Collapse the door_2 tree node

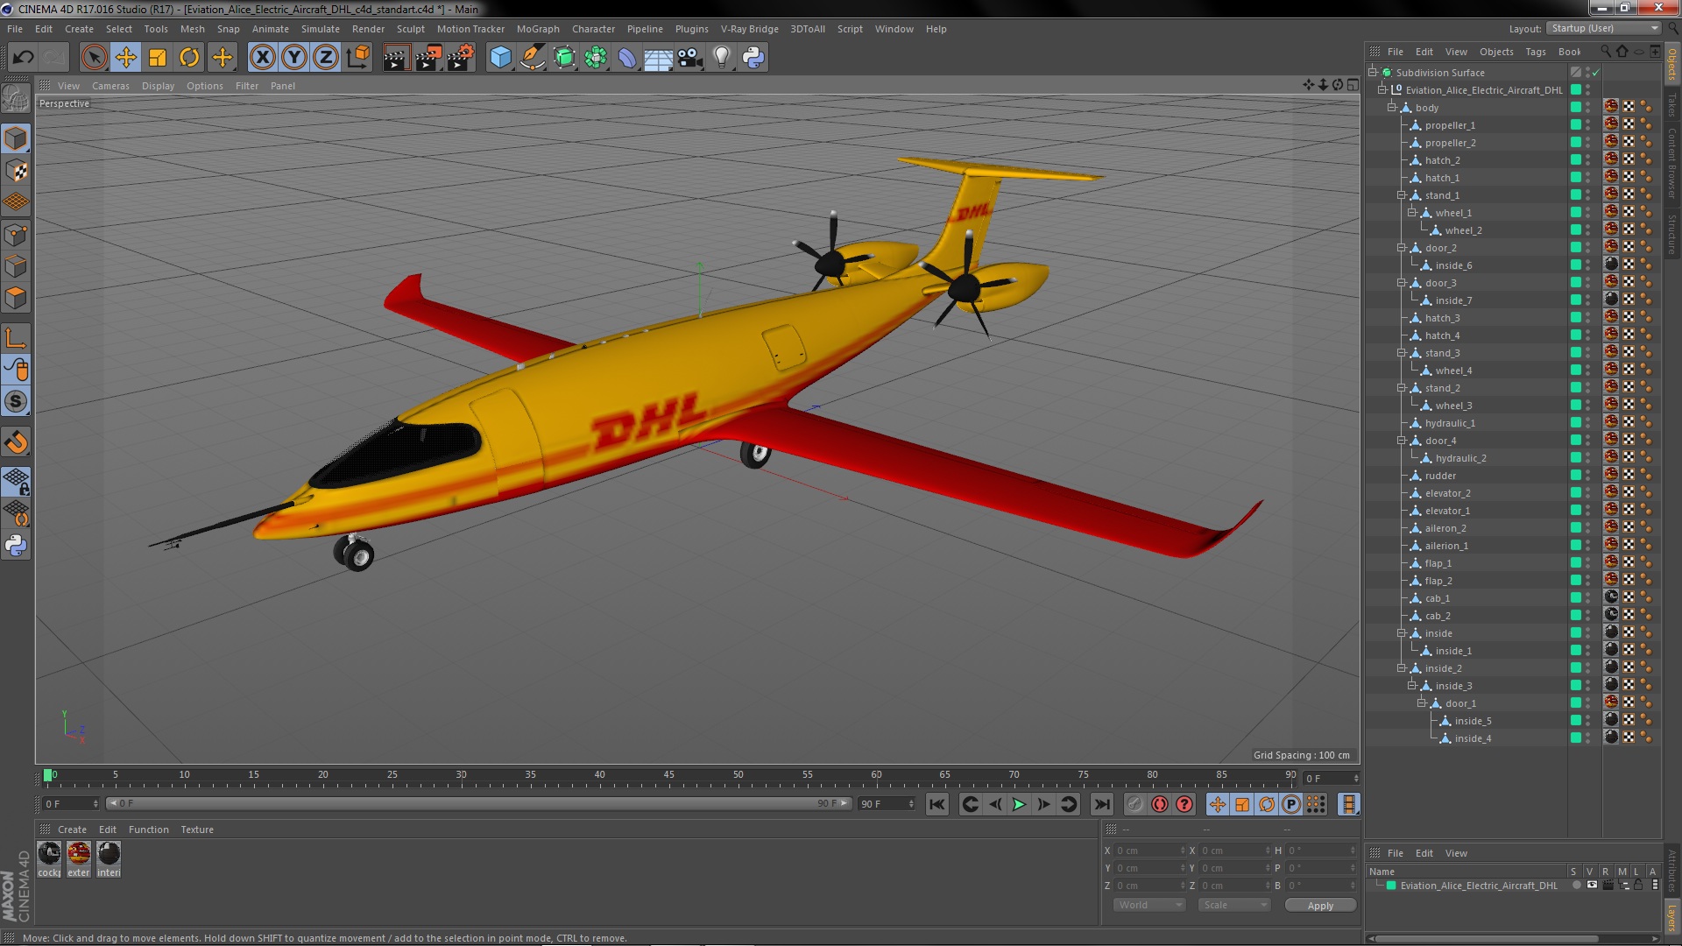coord(1401,248)
